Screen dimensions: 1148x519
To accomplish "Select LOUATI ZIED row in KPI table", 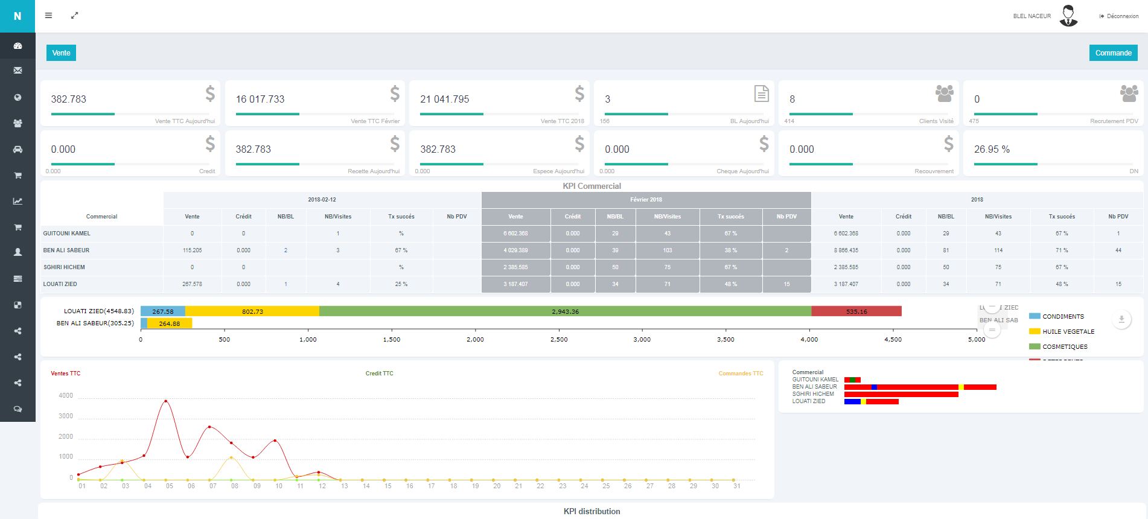I will [592, 284].
